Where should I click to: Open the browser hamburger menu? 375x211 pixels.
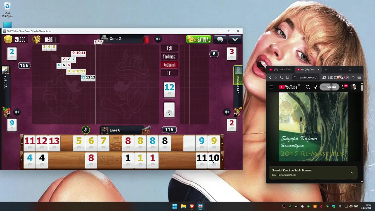click(359, 77)
